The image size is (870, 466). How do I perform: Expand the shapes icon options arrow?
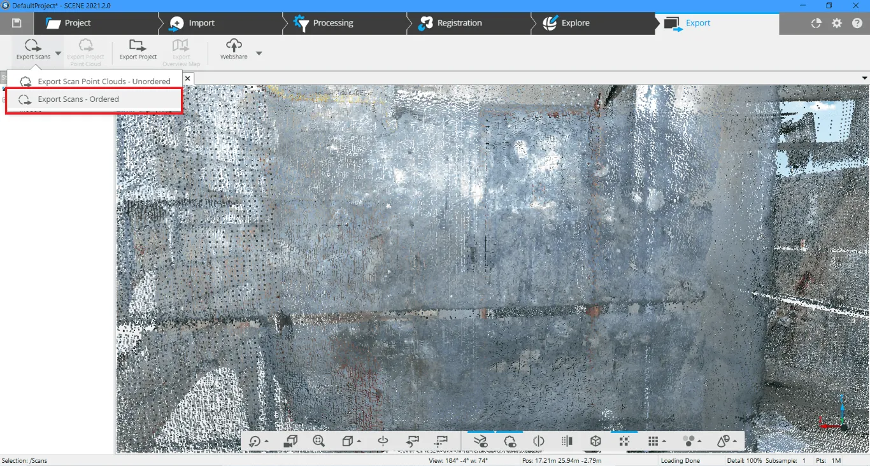(x=735, y=441)
